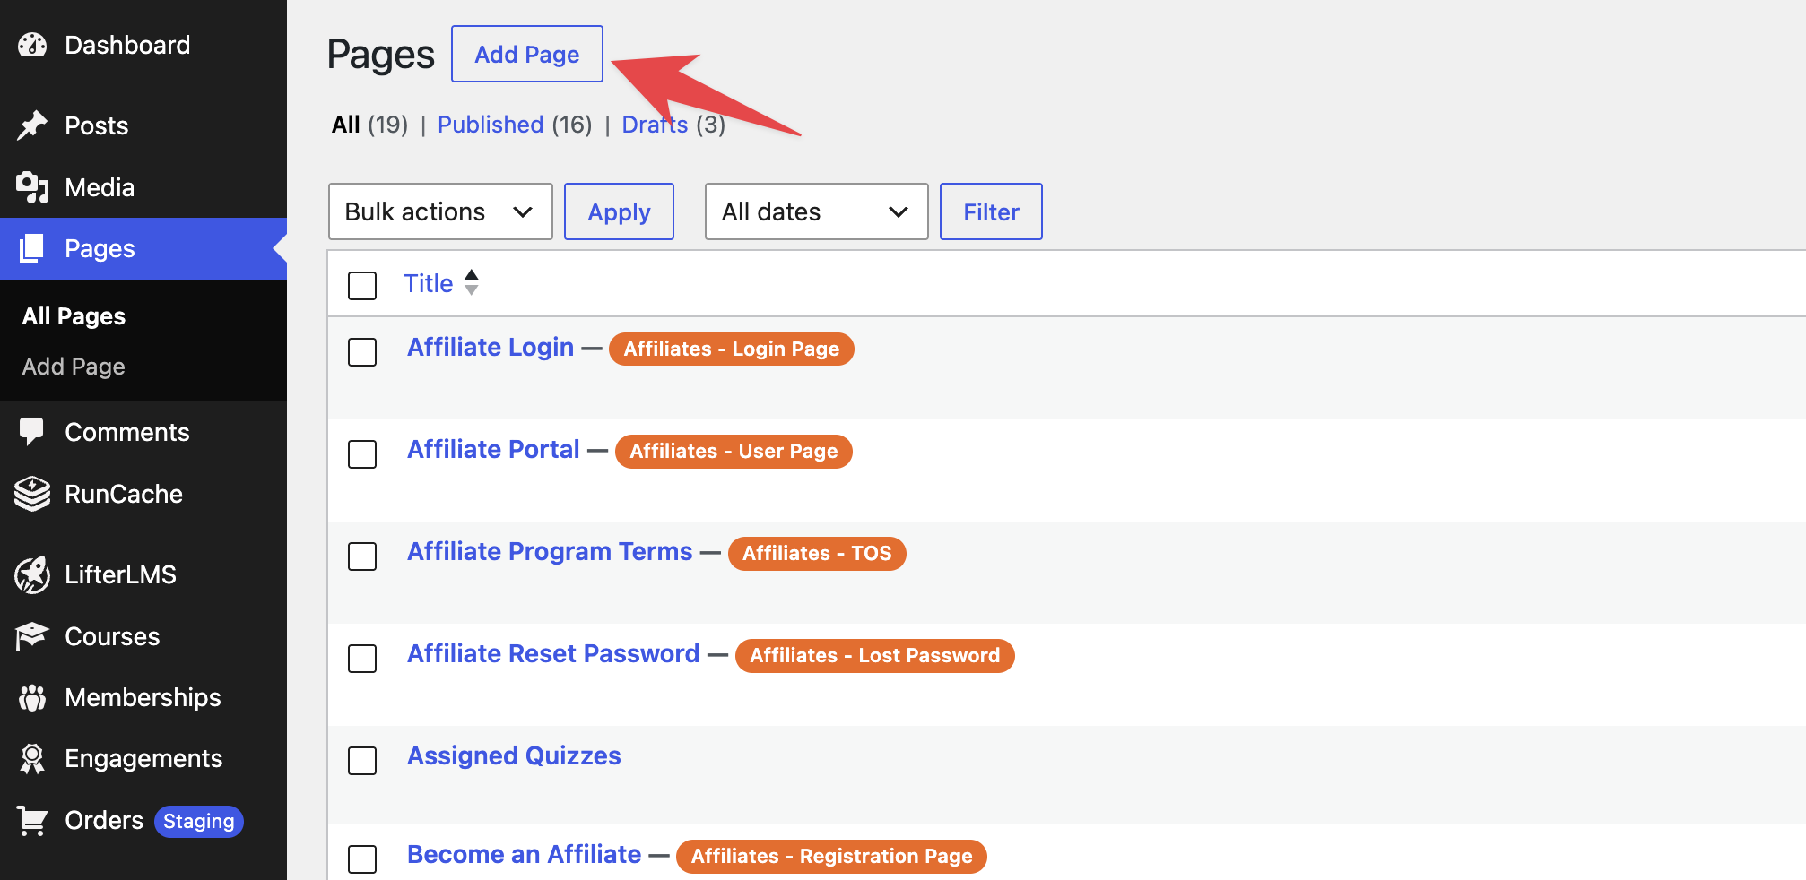Click the Pages document icon
The image size is (1806, 880).
(32, 248)
